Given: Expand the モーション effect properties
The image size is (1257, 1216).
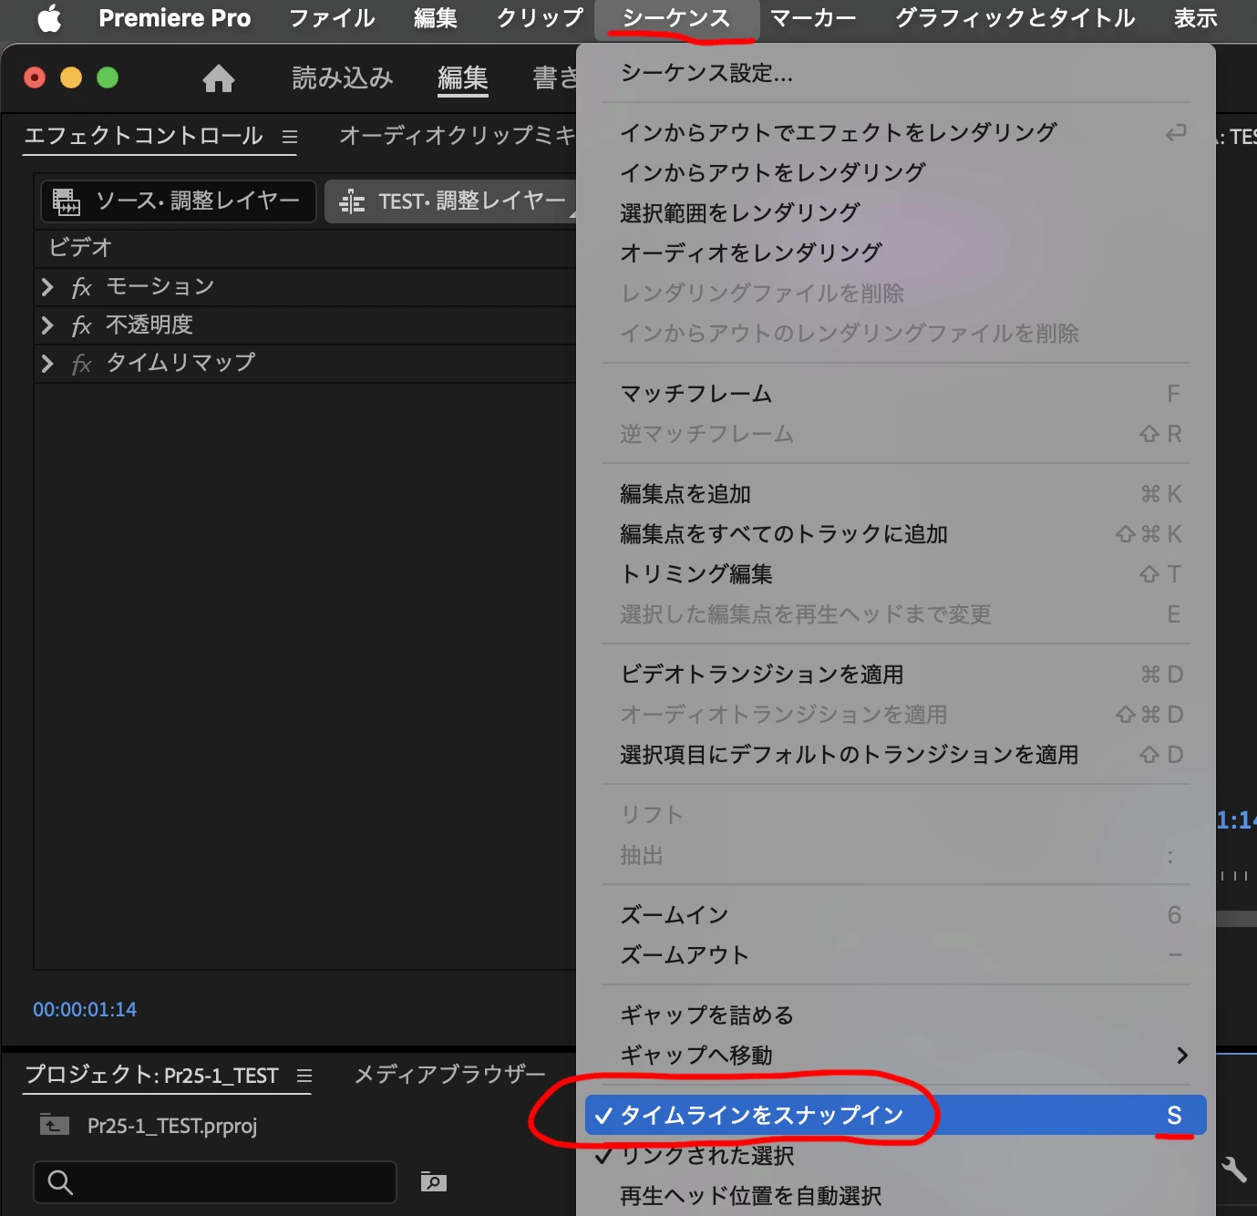Looking at the screenshot, I should coord(47,287).
